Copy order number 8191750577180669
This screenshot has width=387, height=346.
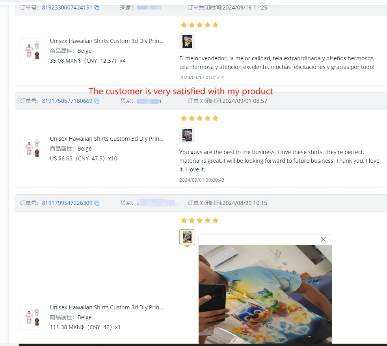(97, 101)
